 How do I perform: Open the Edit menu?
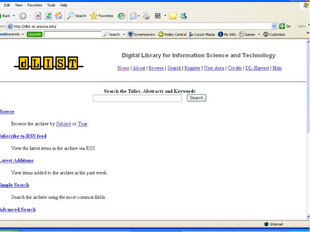[x=7, y=5]
